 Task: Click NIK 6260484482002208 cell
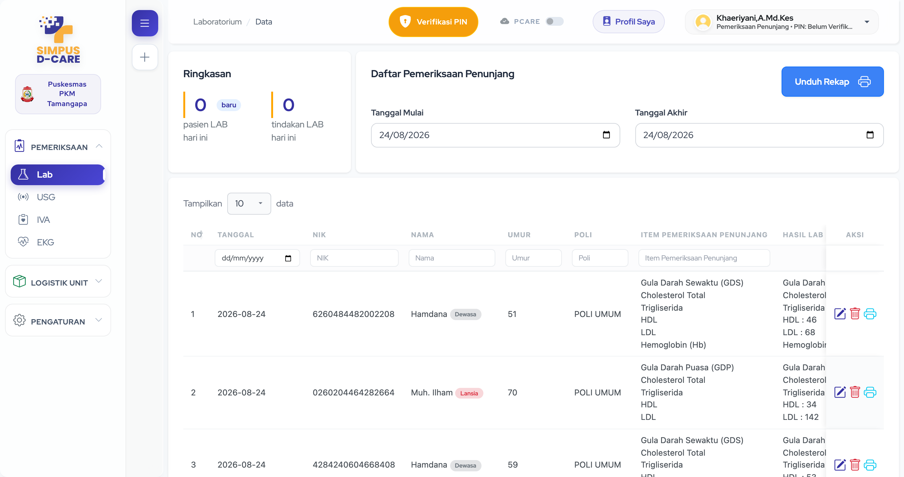pos(353,314)
